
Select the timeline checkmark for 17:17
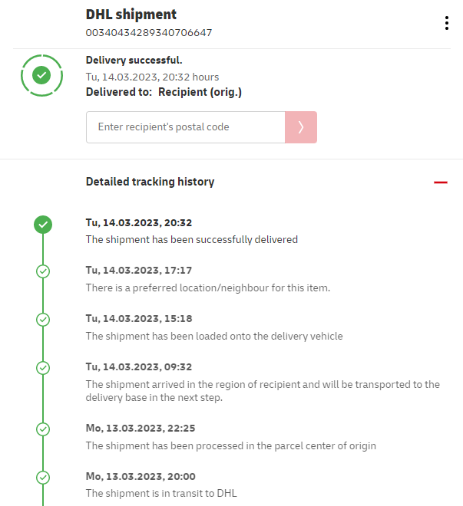(x=43, y=271)
